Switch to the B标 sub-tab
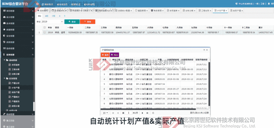This screenshot has width=274, height=128. pyautogui.click(x=39, y=16)
